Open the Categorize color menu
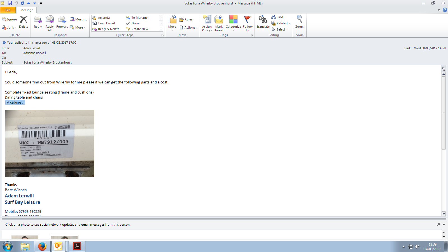The width and height of the screenshot is (448, 252). tap(233, 23)
